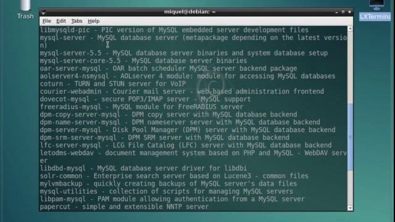Image resolution: width=395 pixels, height=222 pixels.
Task: Click the 'libmysqld-pic' package line
Action: click(x=174, y=30)
